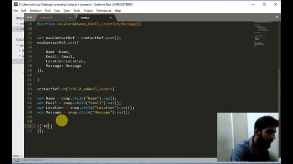Open the Preferences menu
This screenshot has width=293, height=164.
pyautogui.click(x=104, y=11)
